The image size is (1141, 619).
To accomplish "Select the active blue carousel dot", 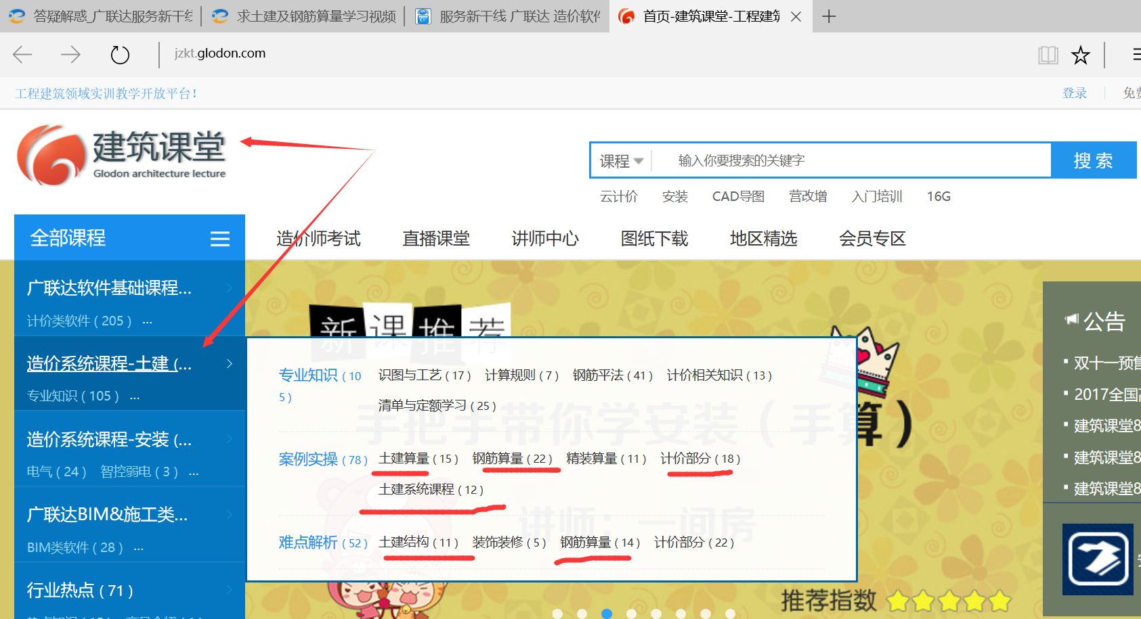I will click(607, 614).
